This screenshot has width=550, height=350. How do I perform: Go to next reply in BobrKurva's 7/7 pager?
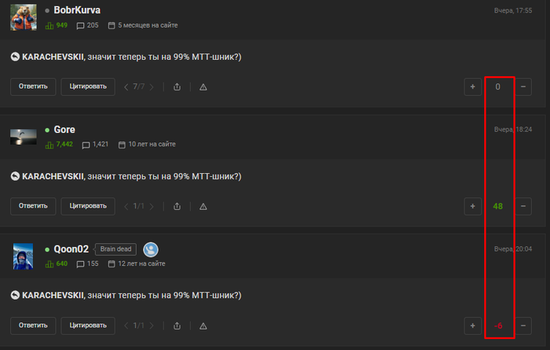pos(152,87)
